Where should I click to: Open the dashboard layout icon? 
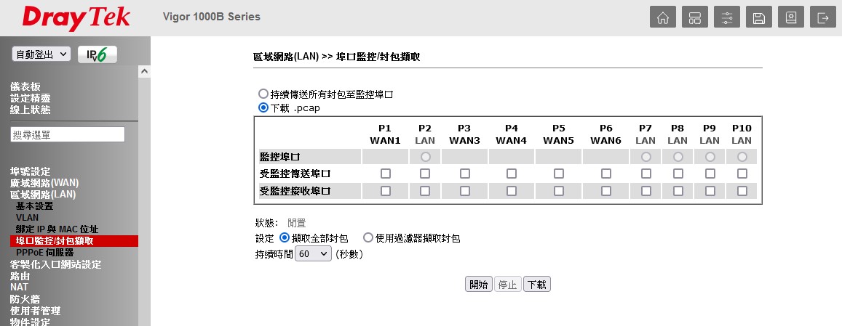tap(694, 18)
